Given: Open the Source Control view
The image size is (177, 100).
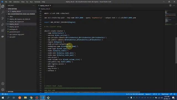Looking at the screenshot, I should [x=3, y=18].
